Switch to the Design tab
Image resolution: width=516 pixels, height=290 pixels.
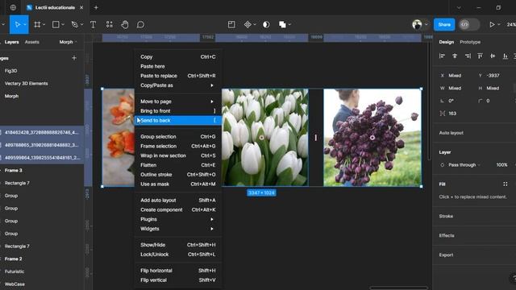446,42
